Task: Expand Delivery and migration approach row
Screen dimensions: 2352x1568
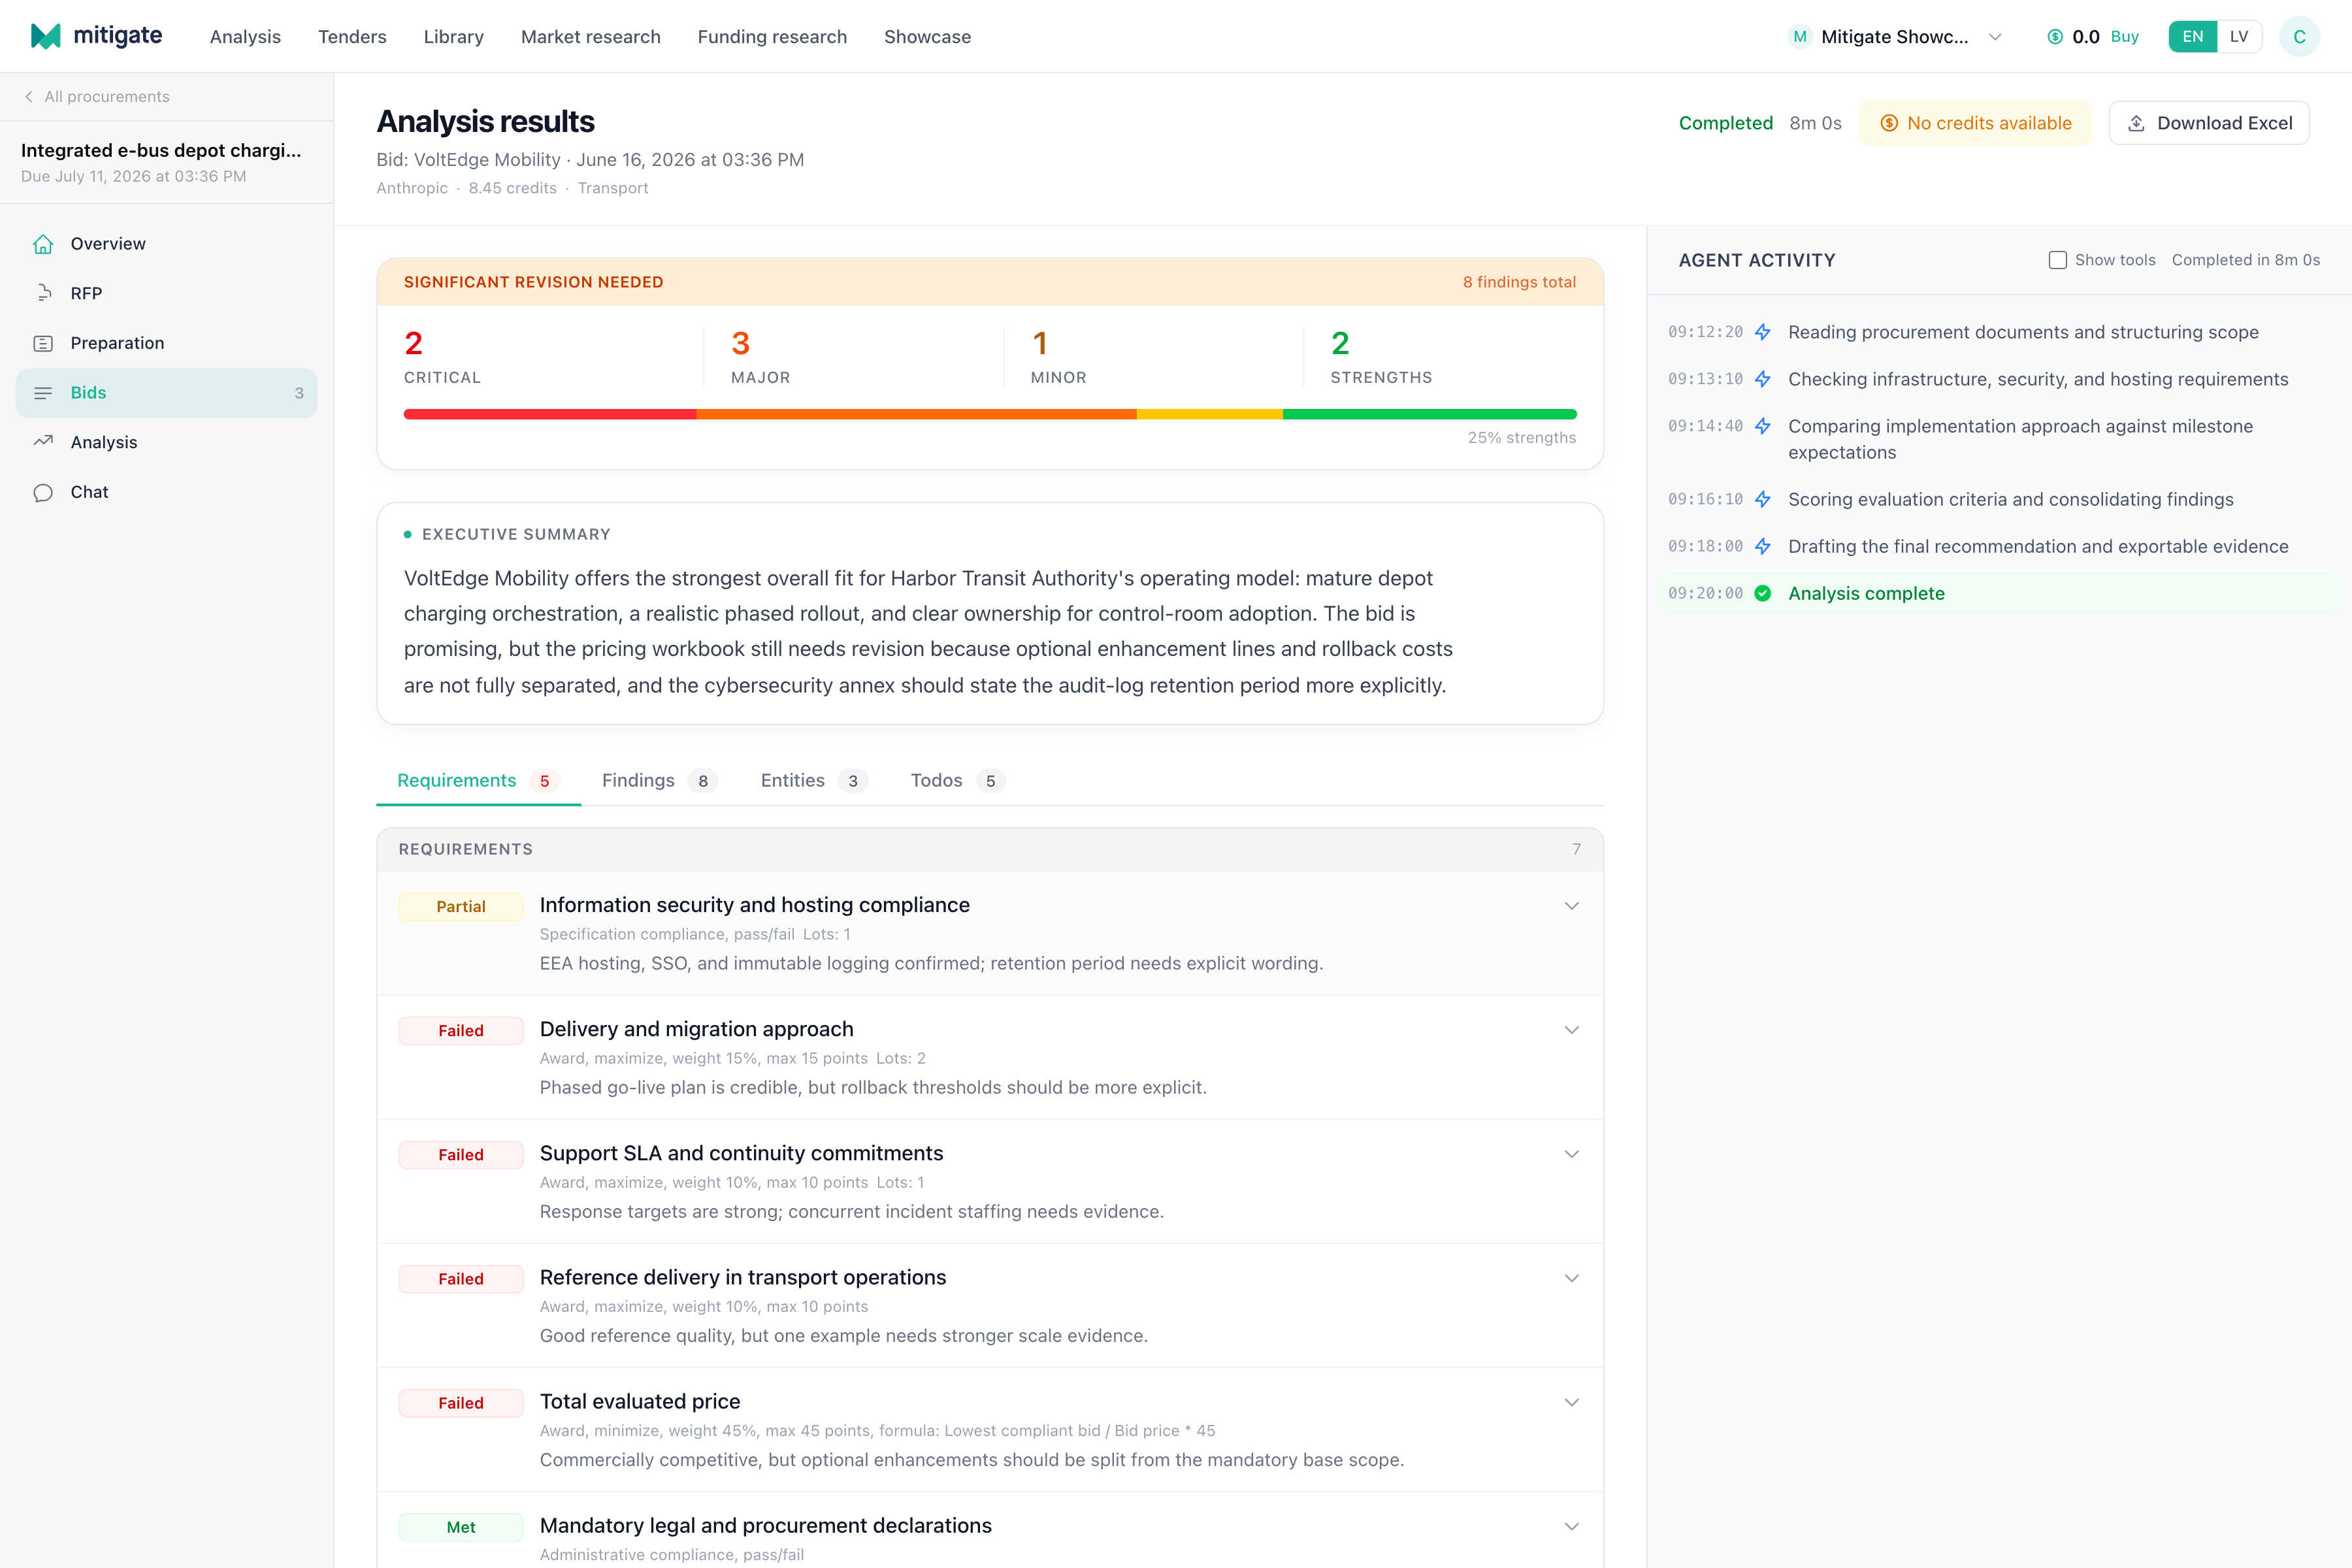Action: point(1571,1030)
